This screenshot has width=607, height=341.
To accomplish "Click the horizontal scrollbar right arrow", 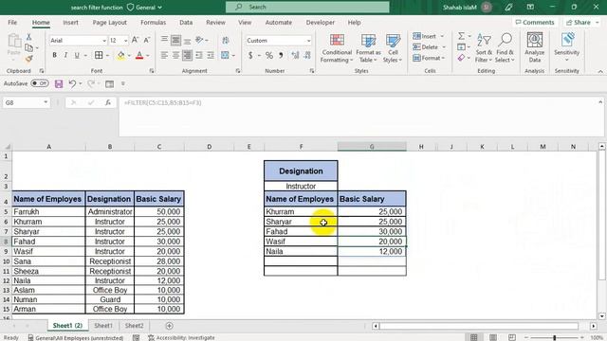I will tap(593, 326).
